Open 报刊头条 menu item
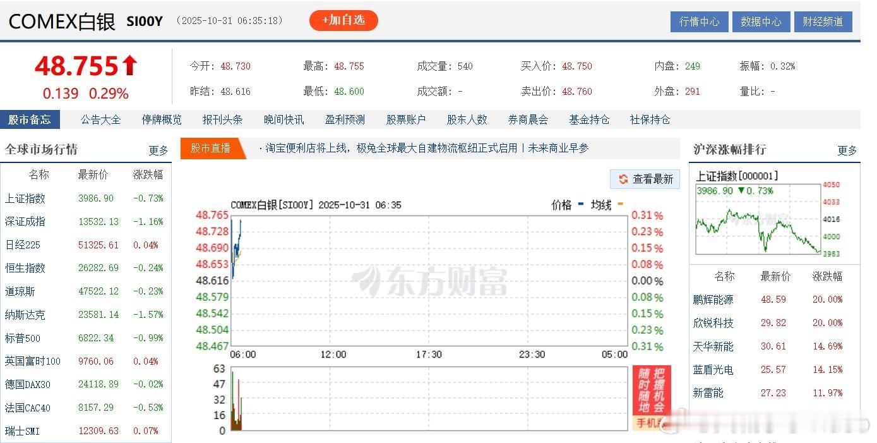 point(222,119)
